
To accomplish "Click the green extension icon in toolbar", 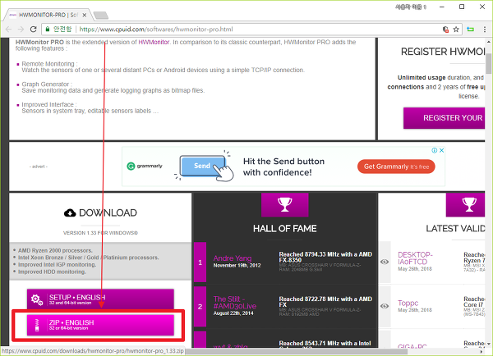I will 470,30.
